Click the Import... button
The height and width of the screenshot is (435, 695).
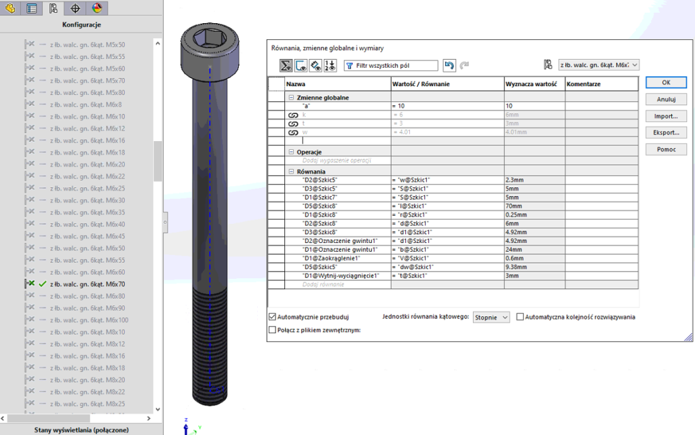click(x=666, y=116)
